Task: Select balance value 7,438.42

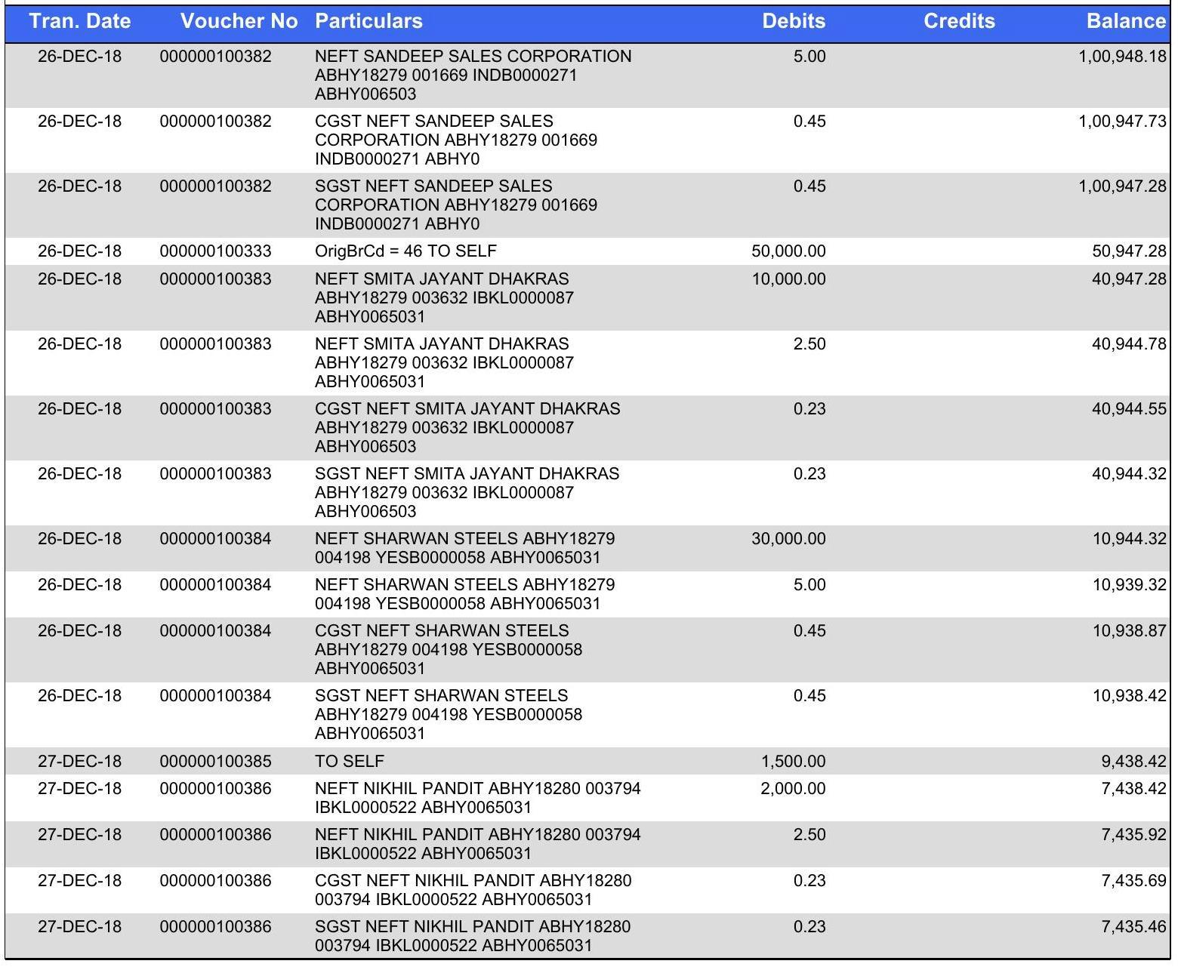Action: (1133, 789)
